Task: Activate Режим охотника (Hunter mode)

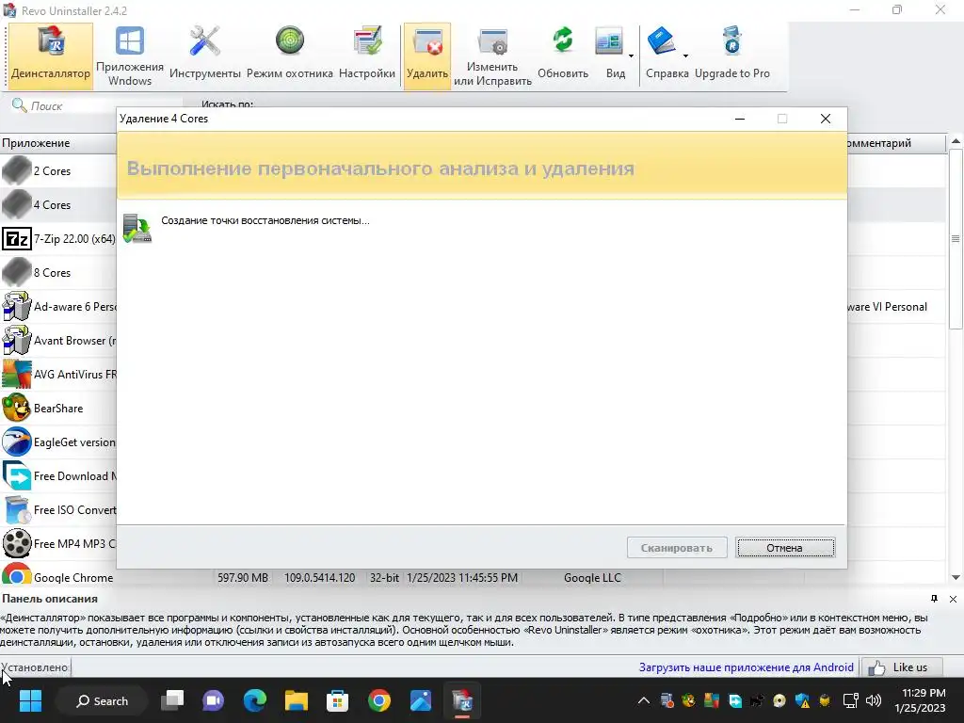Action: 290,56
